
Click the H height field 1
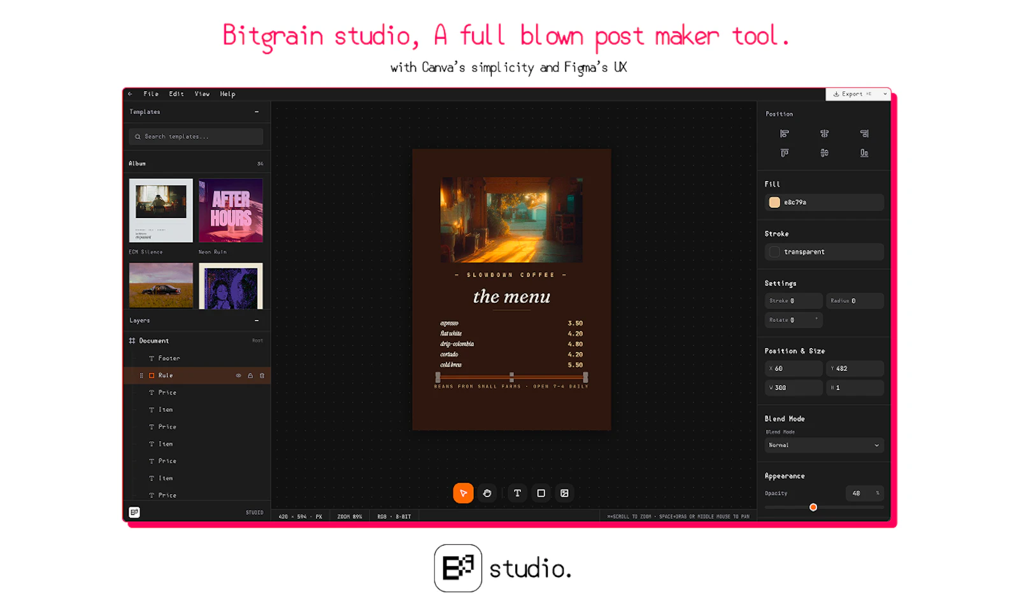[855, 388]
